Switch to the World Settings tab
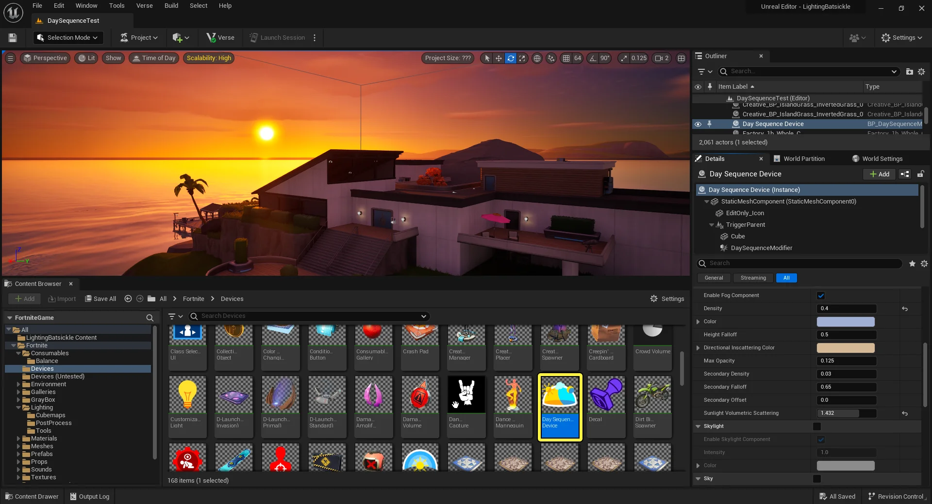This screenshot has width=932, height=504. (878, 159)
